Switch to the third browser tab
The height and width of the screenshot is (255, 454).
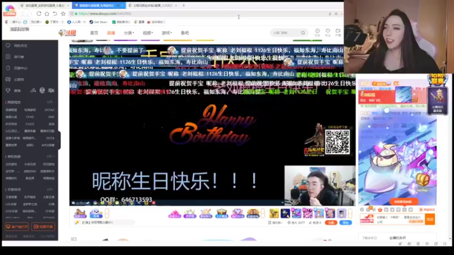coord(152,6)
